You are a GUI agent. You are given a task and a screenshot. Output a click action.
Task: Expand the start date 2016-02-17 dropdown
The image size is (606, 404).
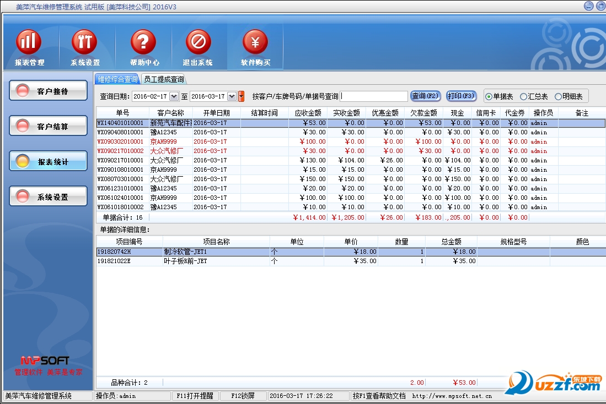174,96
